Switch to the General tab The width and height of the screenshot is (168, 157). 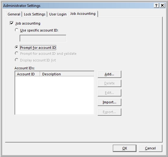14,14
